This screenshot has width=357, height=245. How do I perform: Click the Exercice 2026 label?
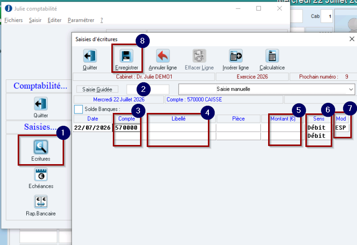(252, 77)
